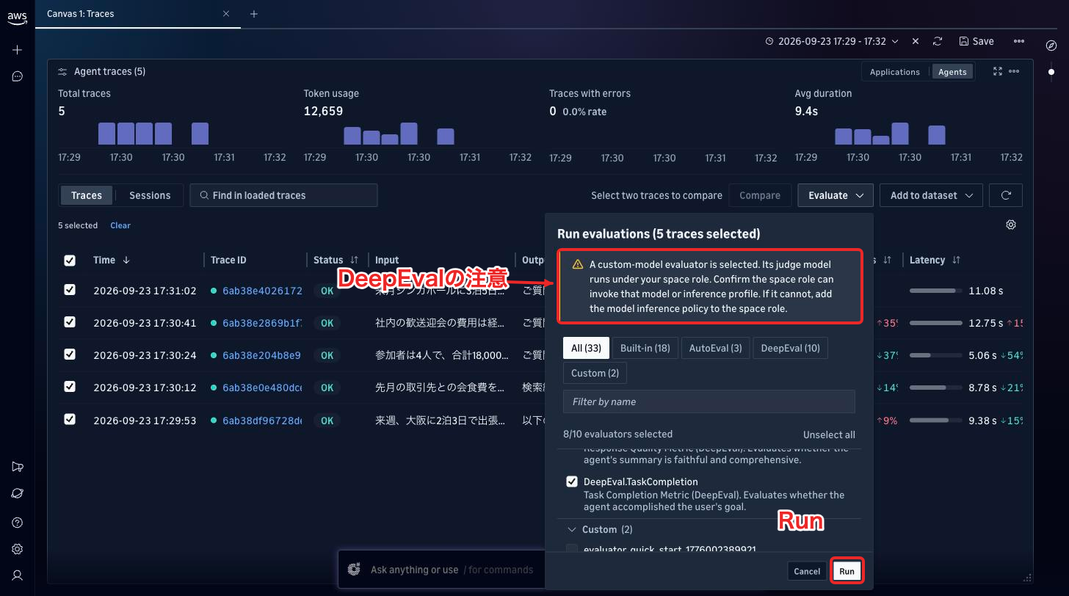Add a new canvas tab with plus
Screen dimensions: 1069x596
(x=254, y=14)
